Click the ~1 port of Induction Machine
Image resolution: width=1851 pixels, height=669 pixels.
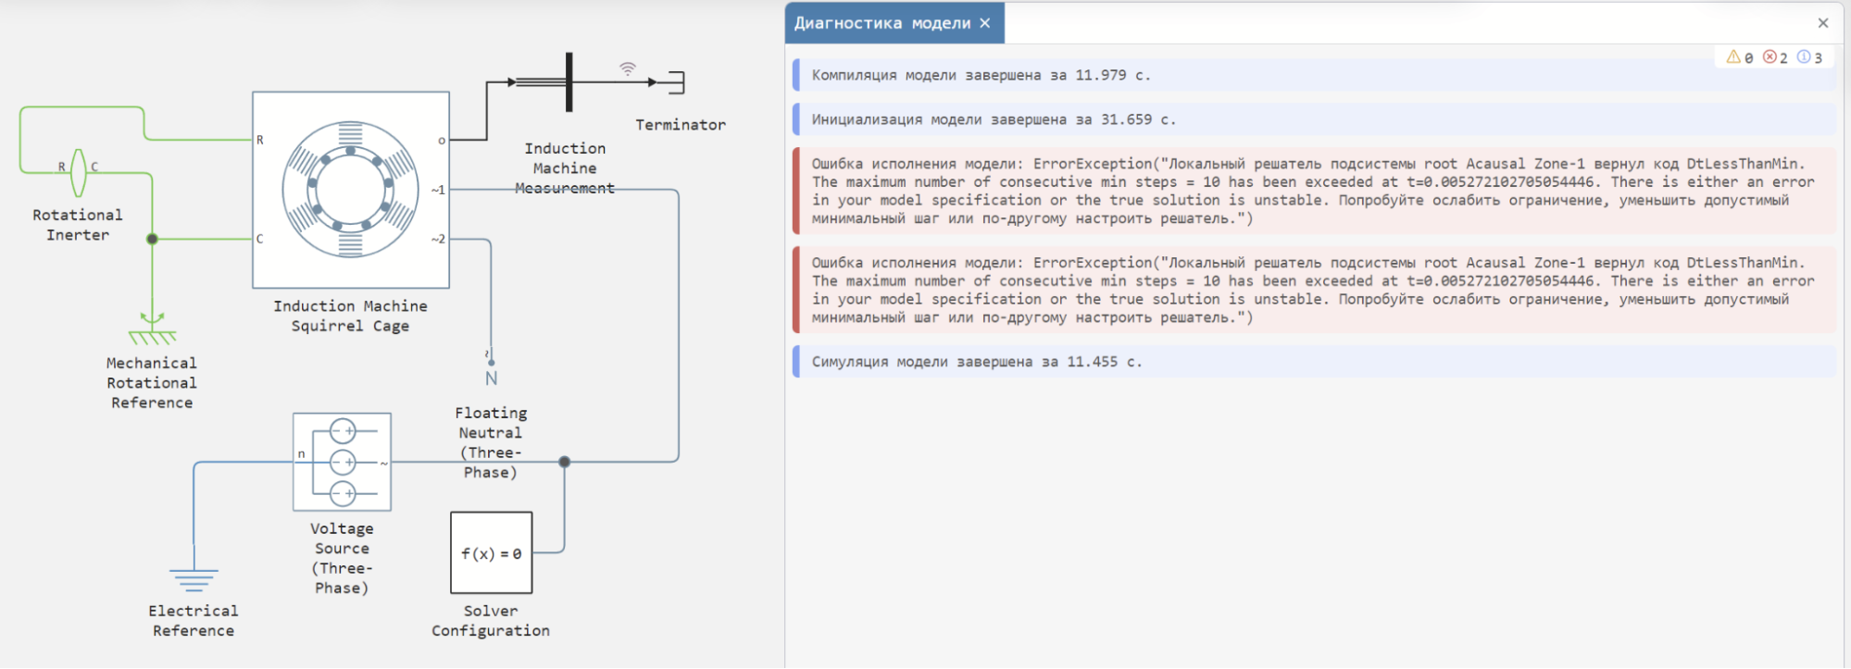[438, 190]
